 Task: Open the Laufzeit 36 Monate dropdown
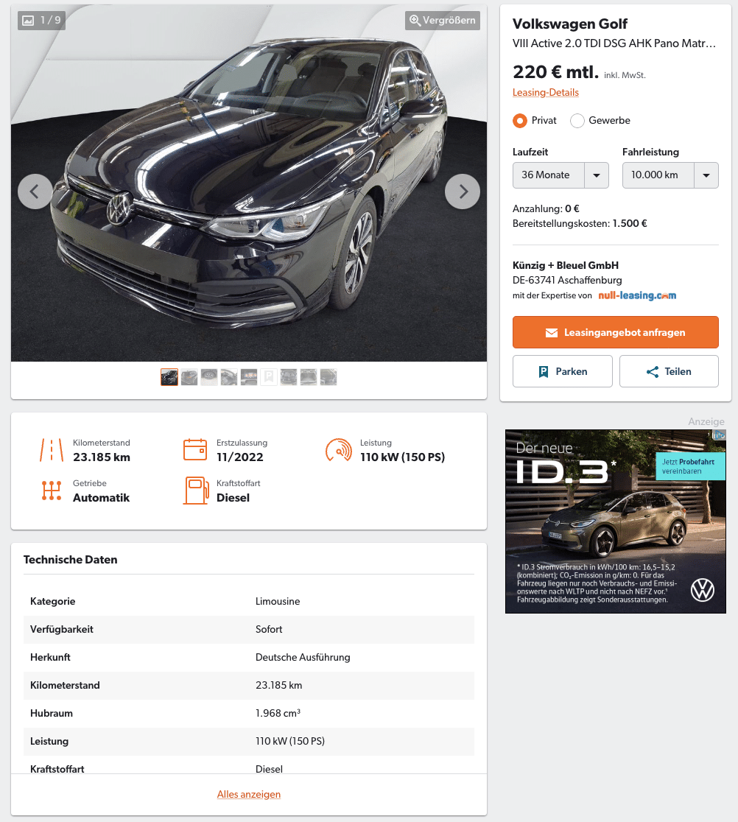coord(560,175)
